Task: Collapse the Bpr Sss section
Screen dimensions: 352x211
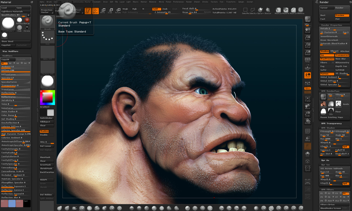Action: tap(325, 165)
